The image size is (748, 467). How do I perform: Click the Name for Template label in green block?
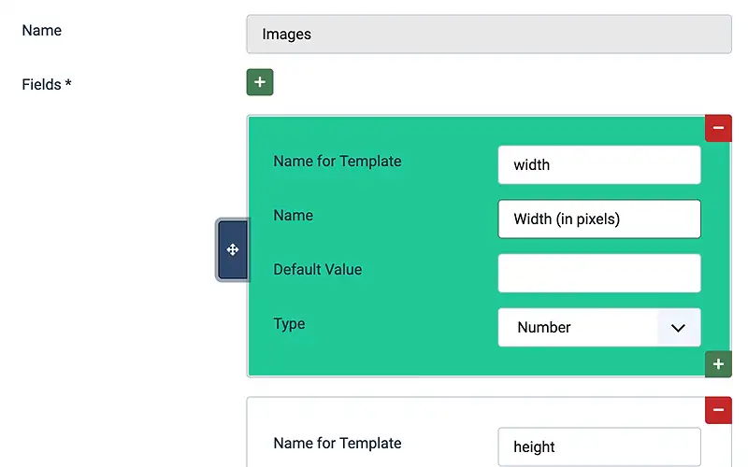[x=338, y=161]
